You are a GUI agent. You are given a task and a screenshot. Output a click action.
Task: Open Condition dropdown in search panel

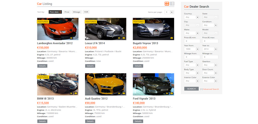(210, 25)
